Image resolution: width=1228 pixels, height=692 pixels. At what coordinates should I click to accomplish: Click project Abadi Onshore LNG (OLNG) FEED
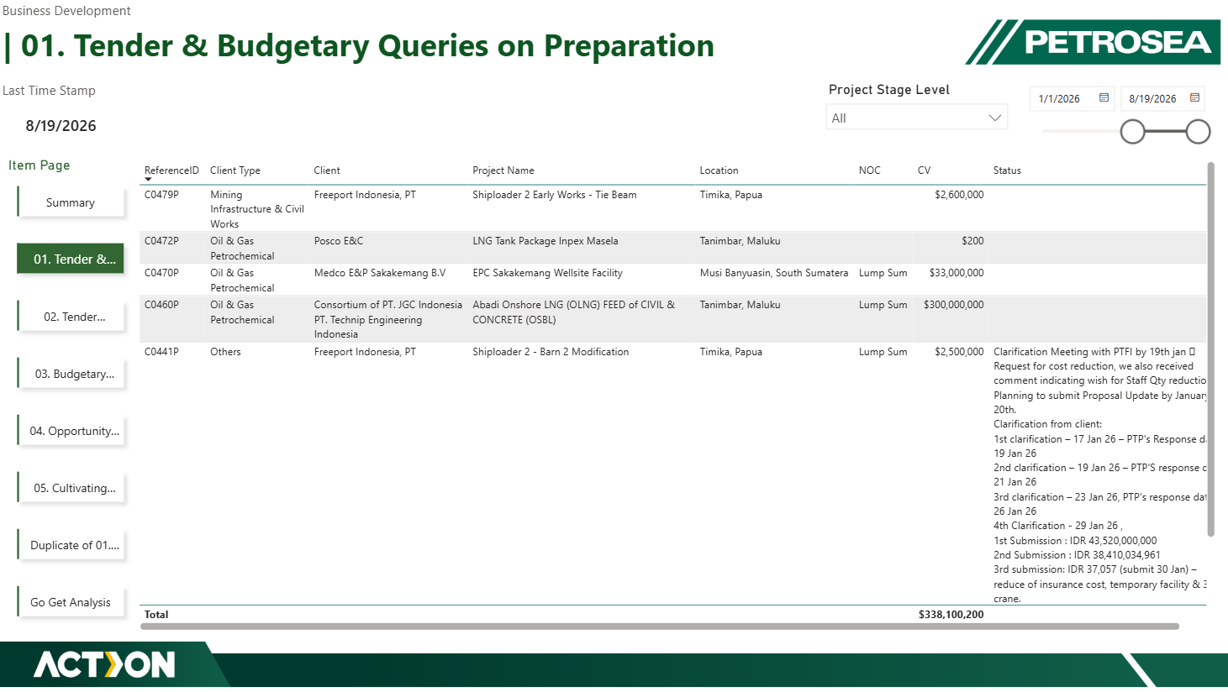pos(573,312)
